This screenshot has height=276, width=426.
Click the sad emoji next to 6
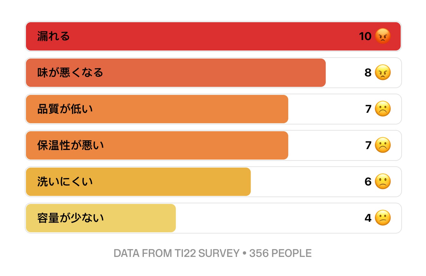click(383, 182)
